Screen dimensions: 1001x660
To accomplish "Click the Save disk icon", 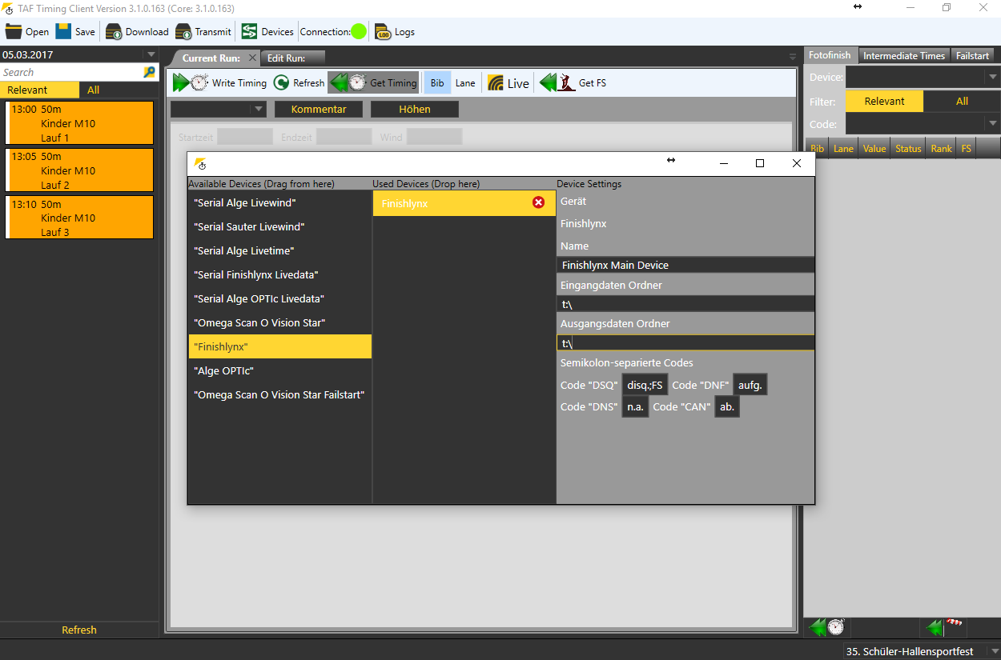I will click(x=63, y=32).
